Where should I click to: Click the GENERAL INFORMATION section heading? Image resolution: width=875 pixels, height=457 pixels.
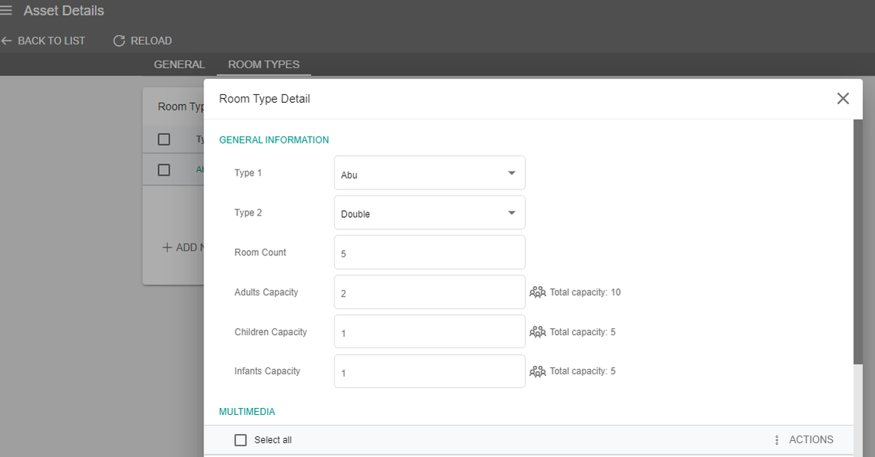tap(274, 140)
